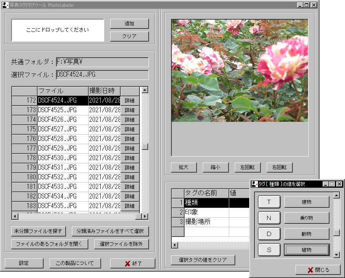Choose tag value 乗り物
Image resolution: width=345 pixels, height=278 pixels.
coord(307,218)
